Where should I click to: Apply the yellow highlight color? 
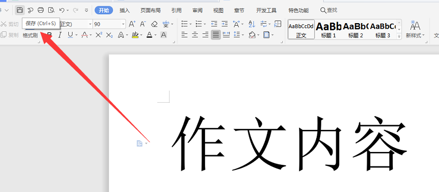[x=135, y=35]
